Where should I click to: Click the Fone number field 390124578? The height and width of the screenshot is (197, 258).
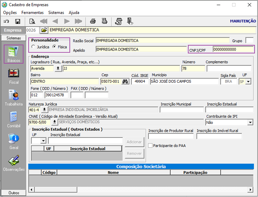56,95
